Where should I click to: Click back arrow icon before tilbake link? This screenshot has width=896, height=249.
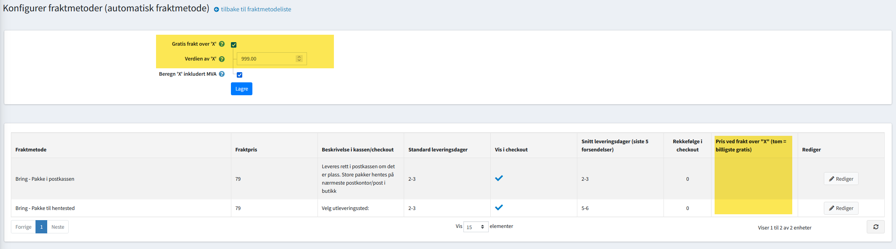pyautogui.click(x=216, y=9)
